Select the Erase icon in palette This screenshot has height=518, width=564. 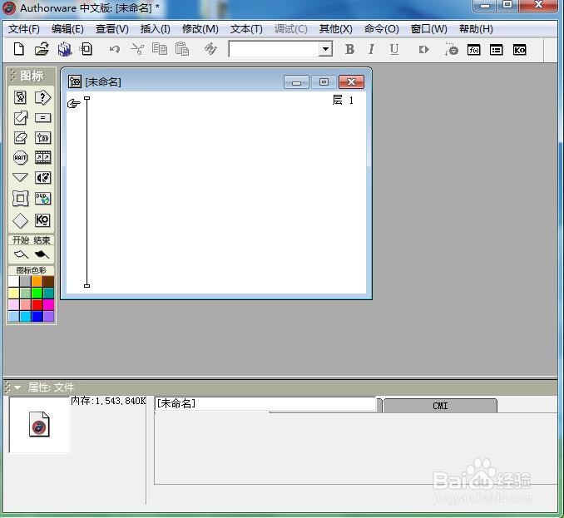(x=20, y=138)
